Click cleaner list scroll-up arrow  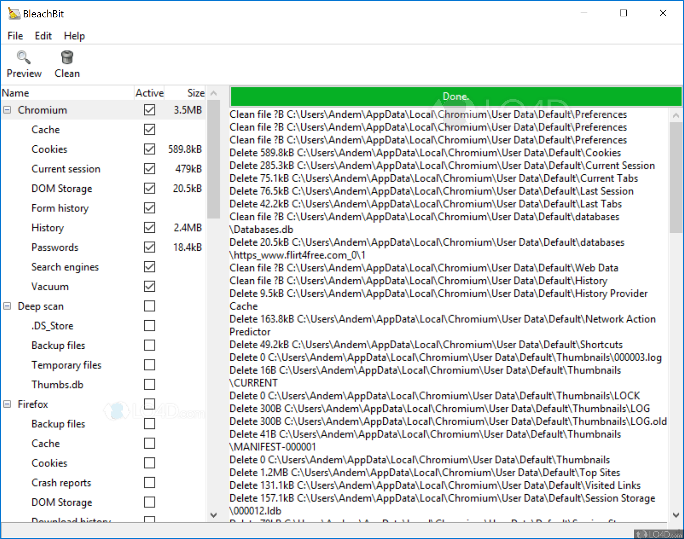(x=214, y=93)
